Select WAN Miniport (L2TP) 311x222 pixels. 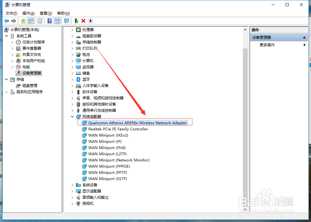click(x=107, y=154)
